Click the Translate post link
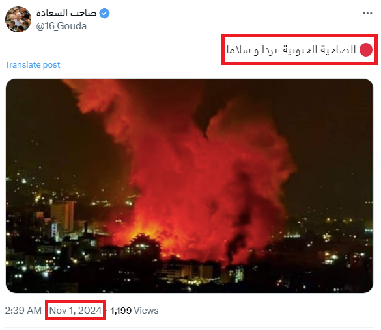Image resolution: width=381 pixels, height=330 pixels. (33, 65)
